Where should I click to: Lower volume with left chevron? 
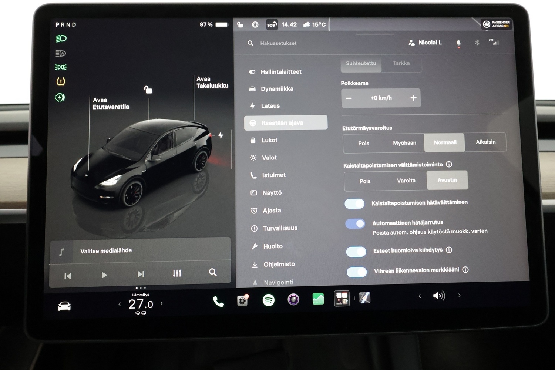click(x=420, y=296)
